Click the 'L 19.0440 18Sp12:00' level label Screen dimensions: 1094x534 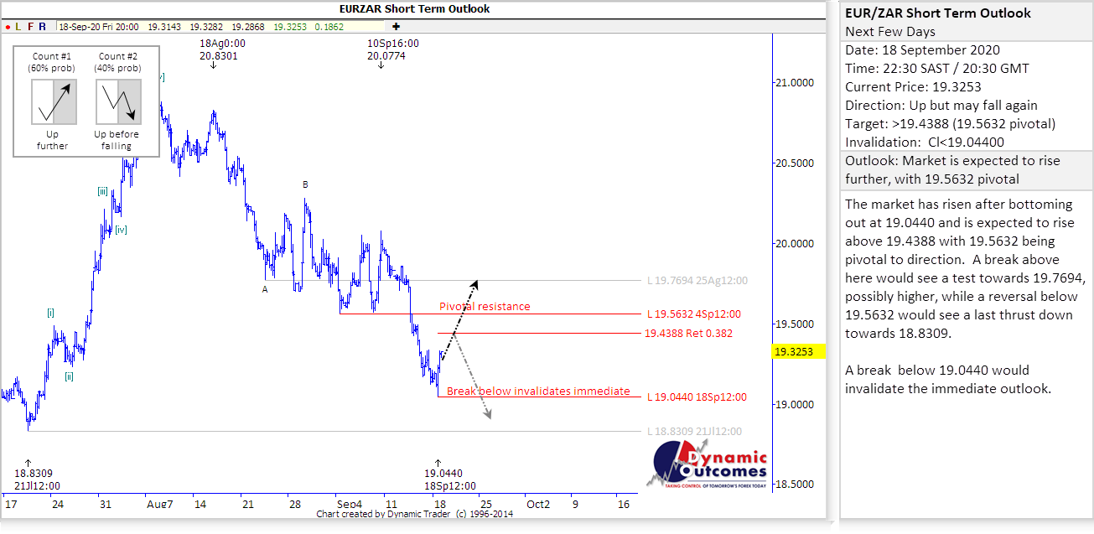pos(697,397)
